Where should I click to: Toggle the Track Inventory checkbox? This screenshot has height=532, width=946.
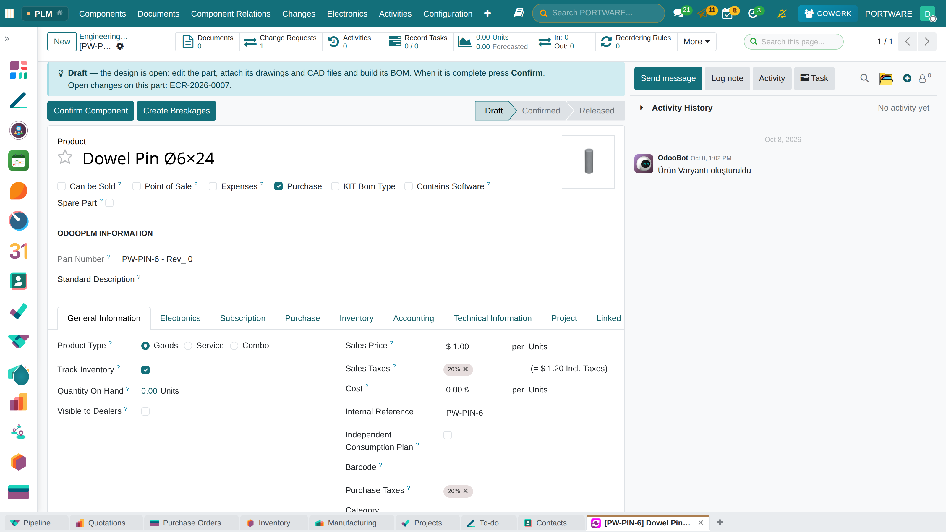coord(145,370)
